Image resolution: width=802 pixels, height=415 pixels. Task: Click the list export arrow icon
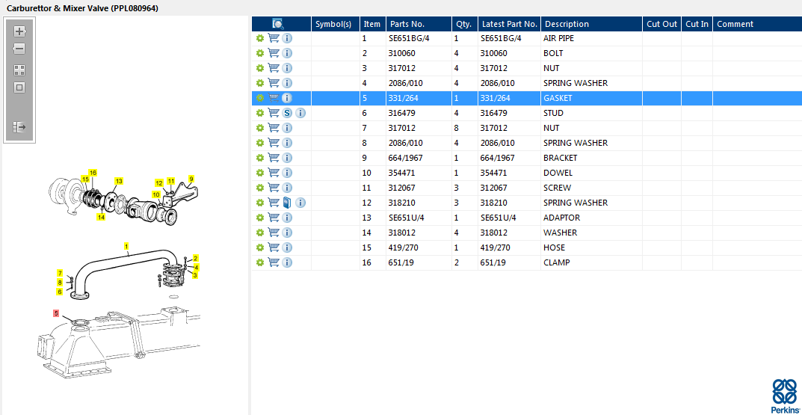tap(19, 127)
